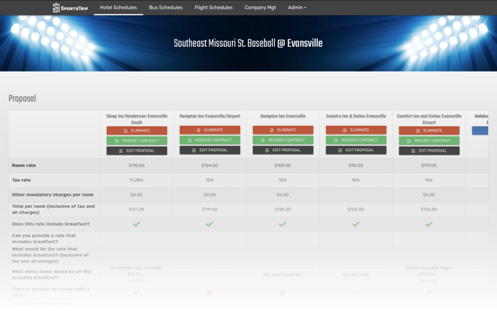Click Other mandatory charges per room label
Image resolution: width=497 pixels, height=311 pixels.
point(53,195)
